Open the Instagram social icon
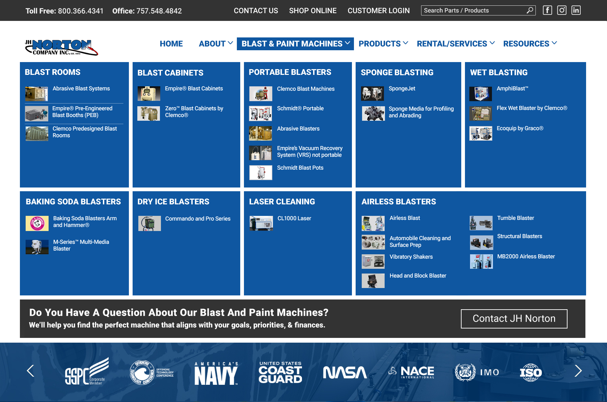Screen dimensions: 607x402 (x=561, y=10)
